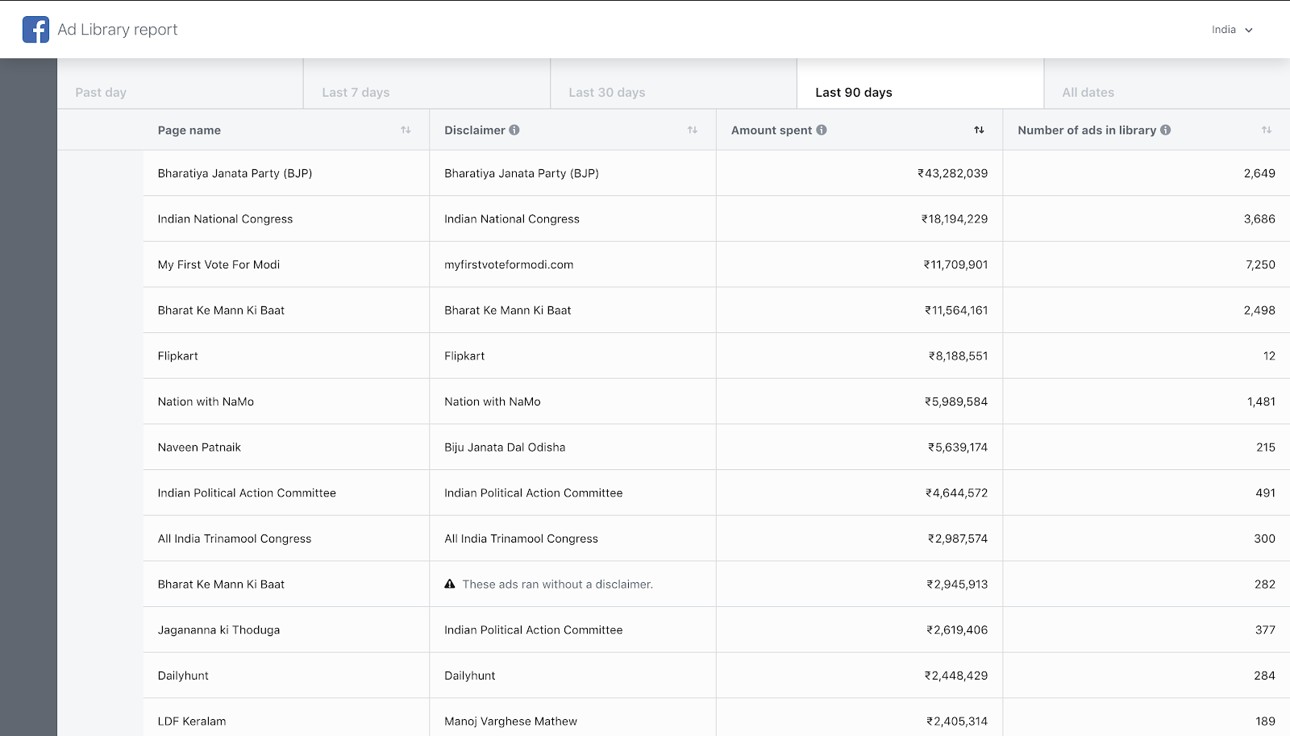1290x736 pixels.
Task: Click the ₹2,405,314 LDF Keralam amount
Action: click(x=957, y=721)
